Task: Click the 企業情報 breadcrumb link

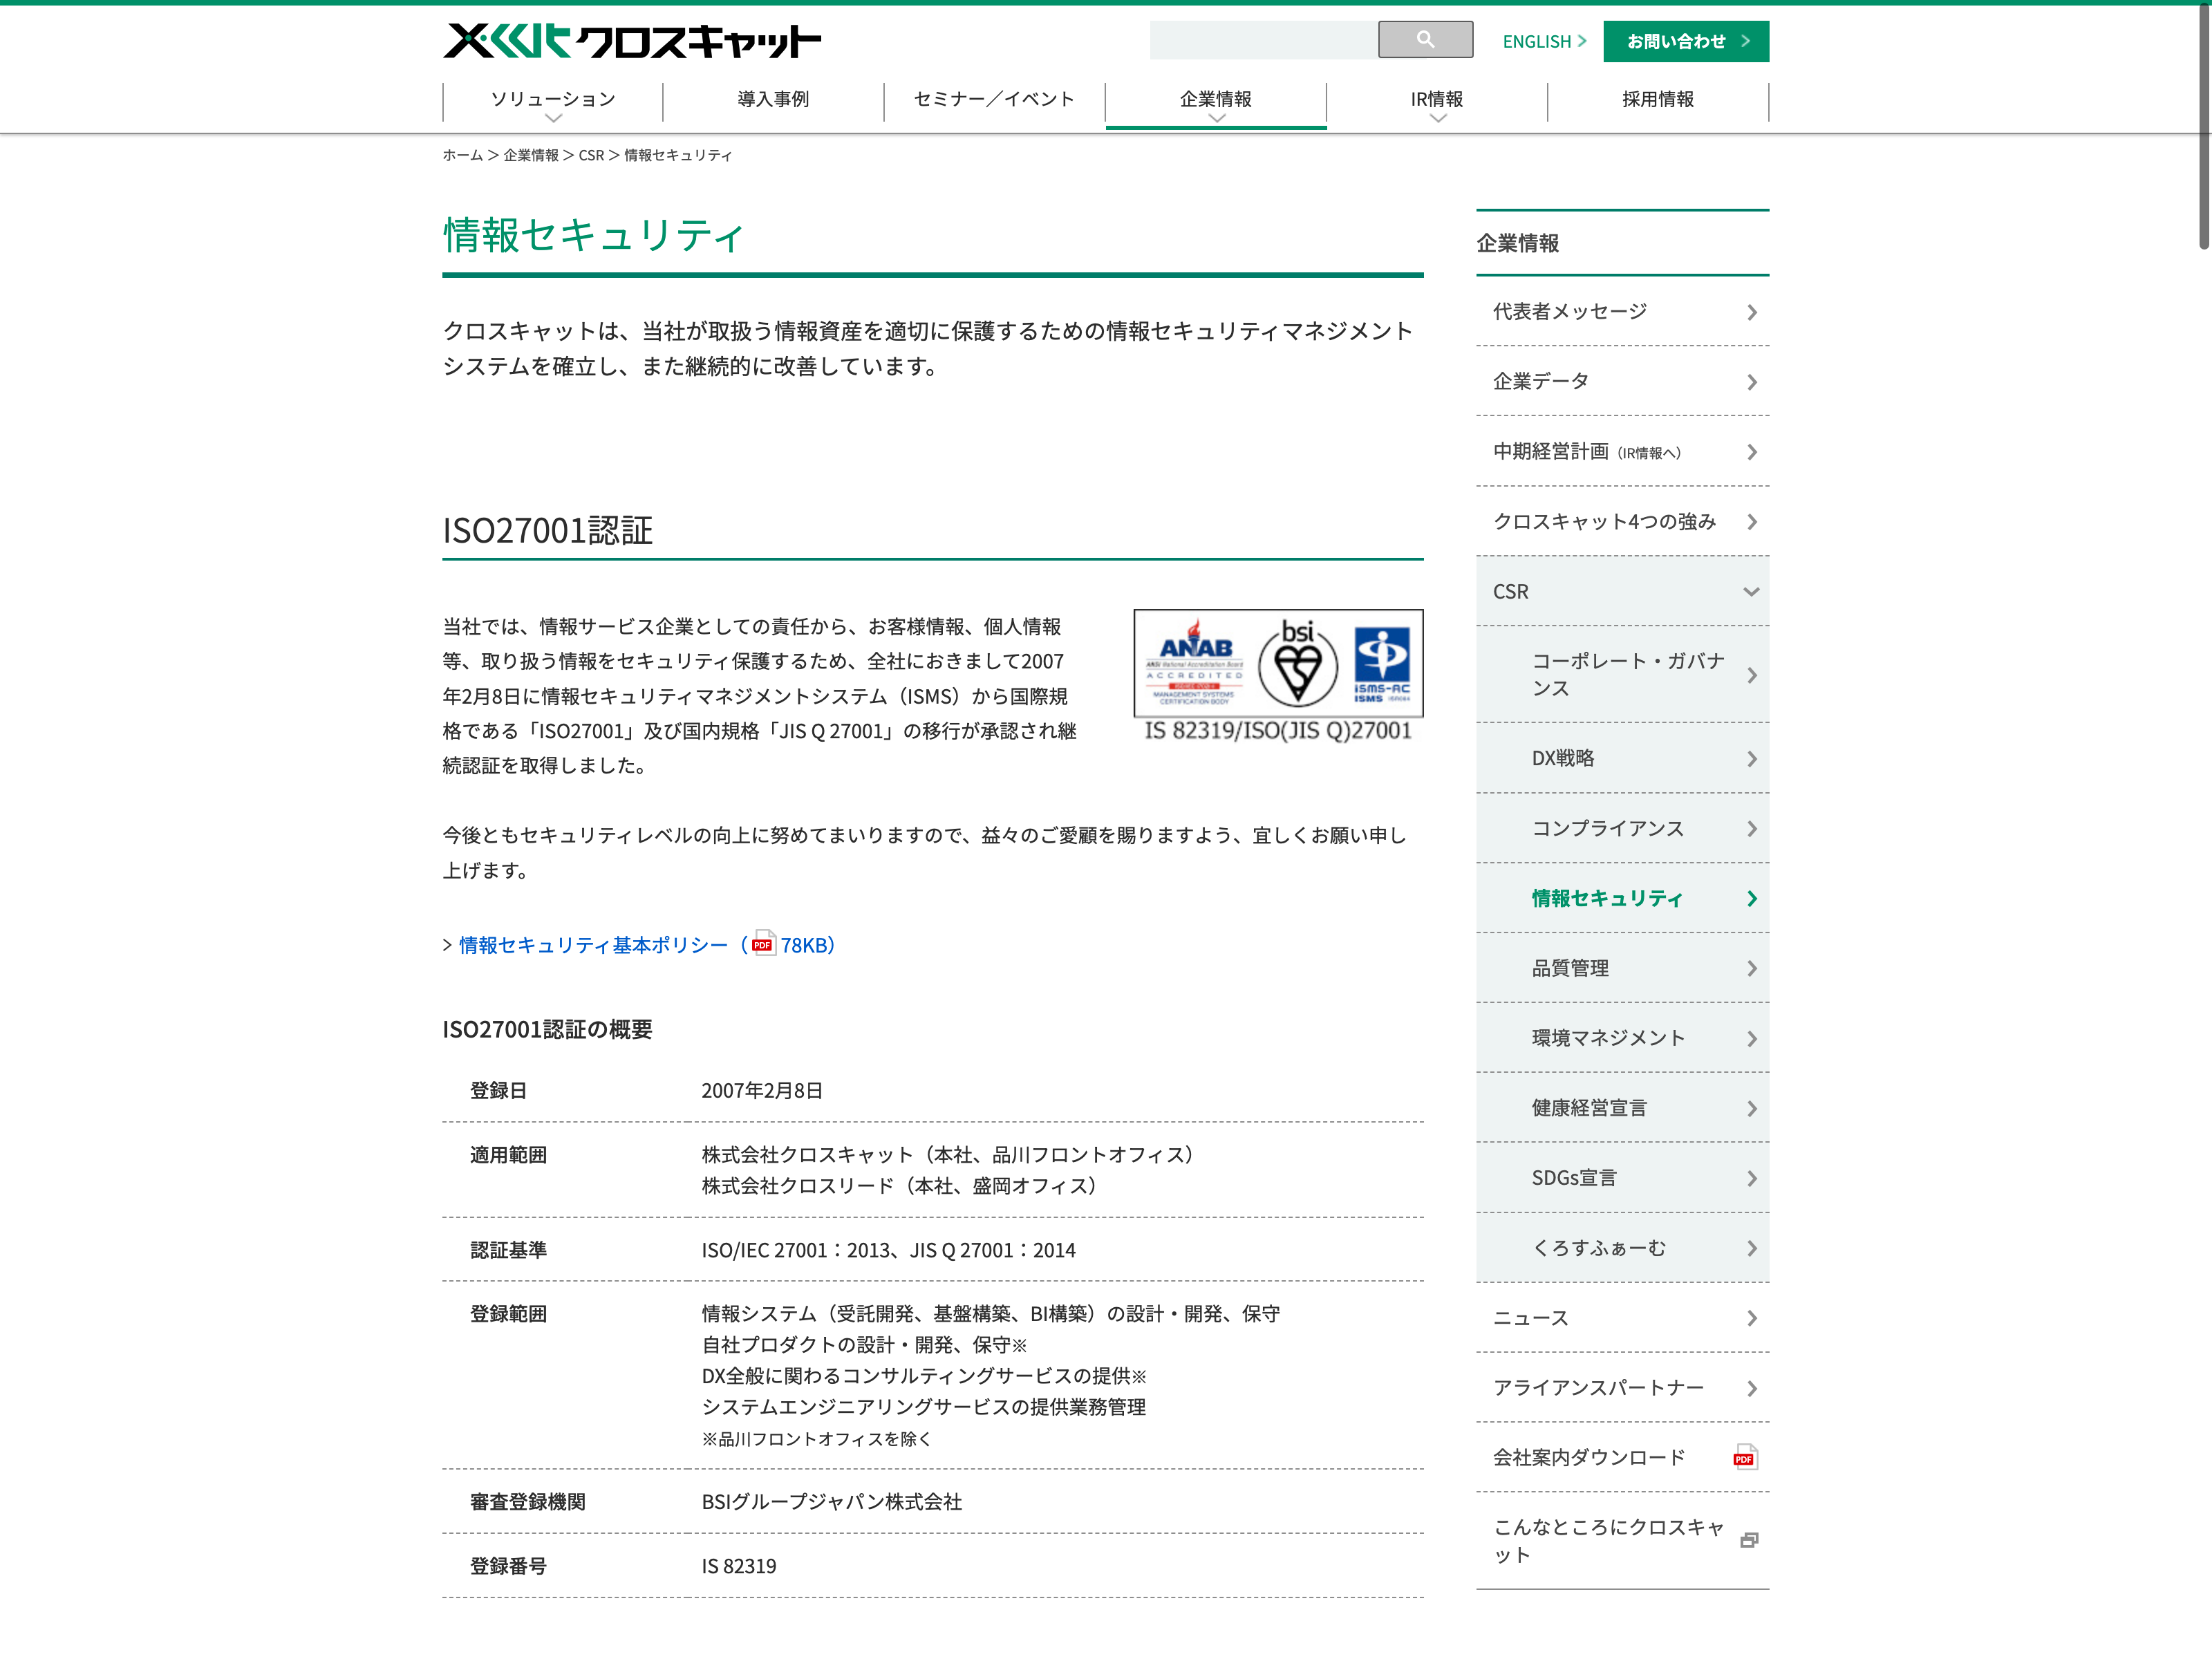Action: (x=530, y=155)
